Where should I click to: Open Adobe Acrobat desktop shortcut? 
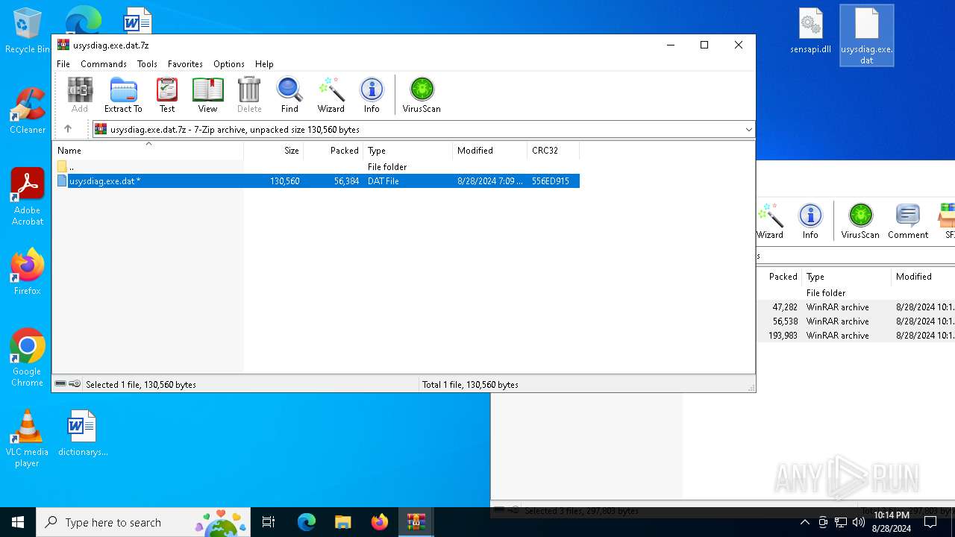(x=28, y=197)
